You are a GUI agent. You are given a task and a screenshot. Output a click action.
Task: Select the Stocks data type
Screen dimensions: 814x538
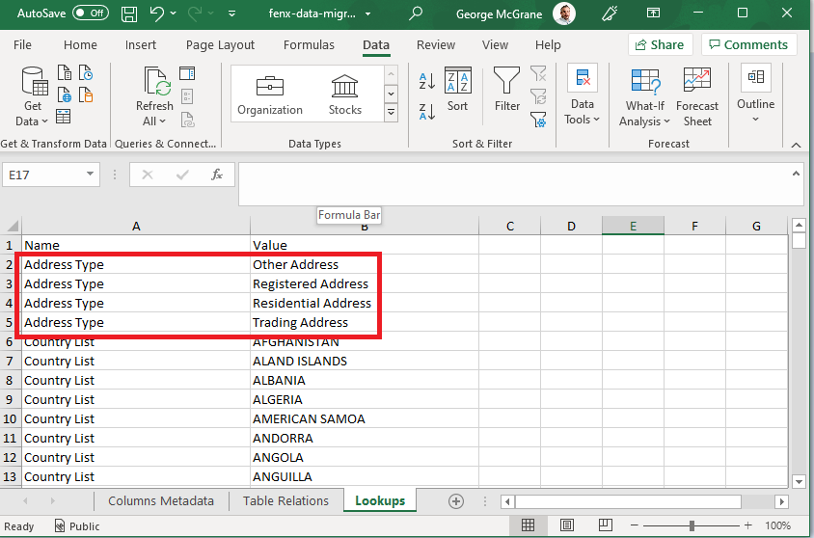pyautogui.click(x=344, y=94)
